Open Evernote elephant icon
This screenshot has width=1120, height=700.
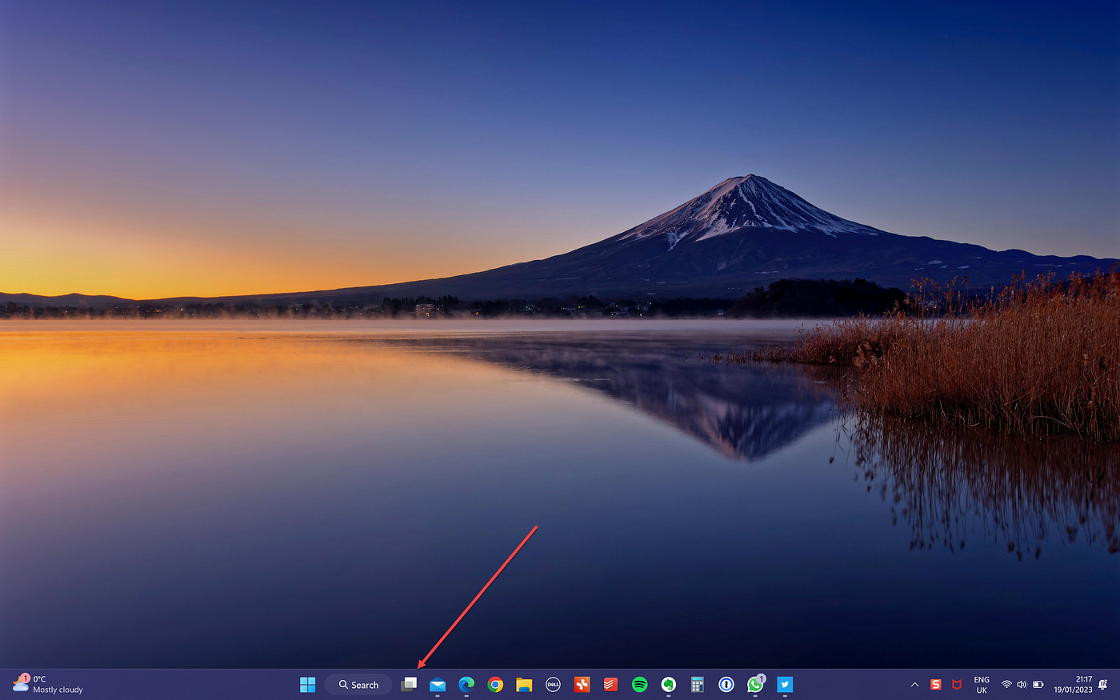668,685
